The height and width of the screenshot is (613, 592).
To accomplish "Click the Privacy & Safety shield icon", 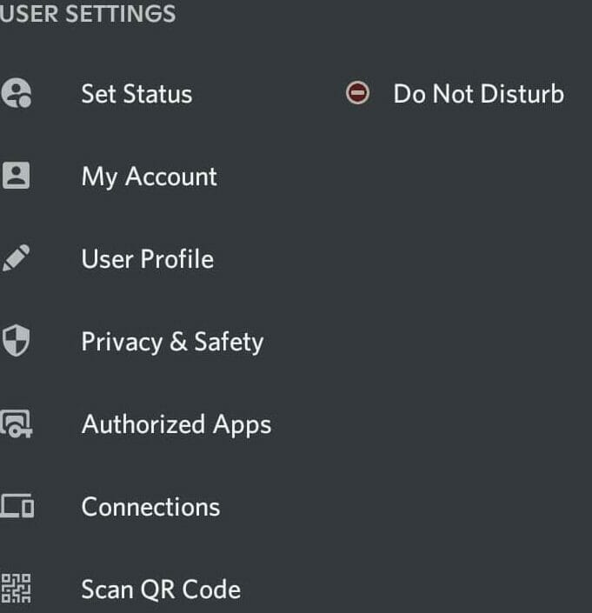I will coord(16,342).
